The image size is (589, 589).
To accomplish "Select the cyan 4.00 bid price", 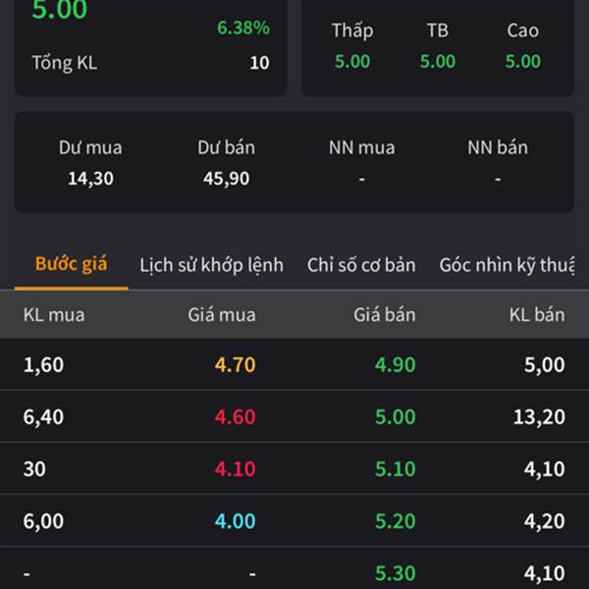I will click(x=235, y=521).
